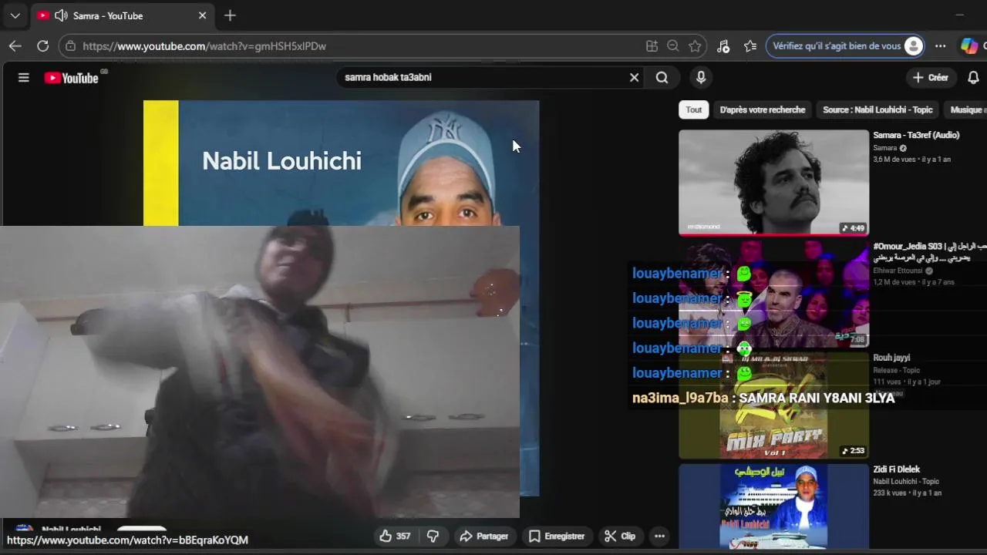Screen dimensions: 987x555
Task: Save the video using Enregistrer
Action: pyautogui.click(x=556, y=536)
